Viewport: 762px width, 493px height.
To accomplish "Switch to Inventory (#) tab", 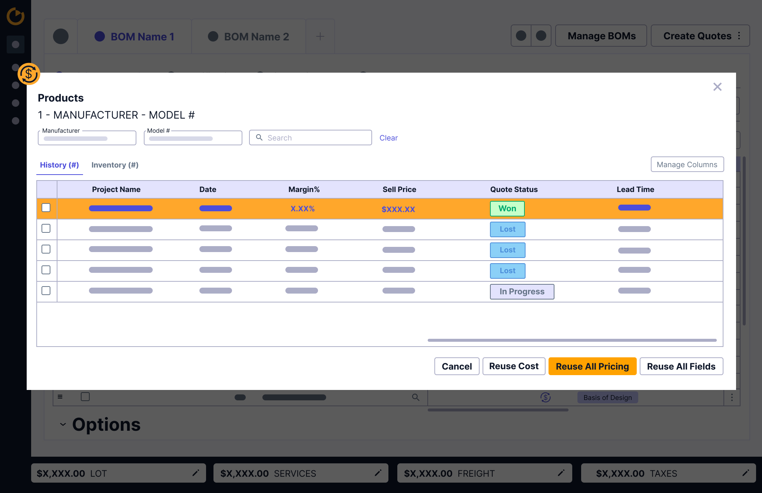I will tap(115, 165).
